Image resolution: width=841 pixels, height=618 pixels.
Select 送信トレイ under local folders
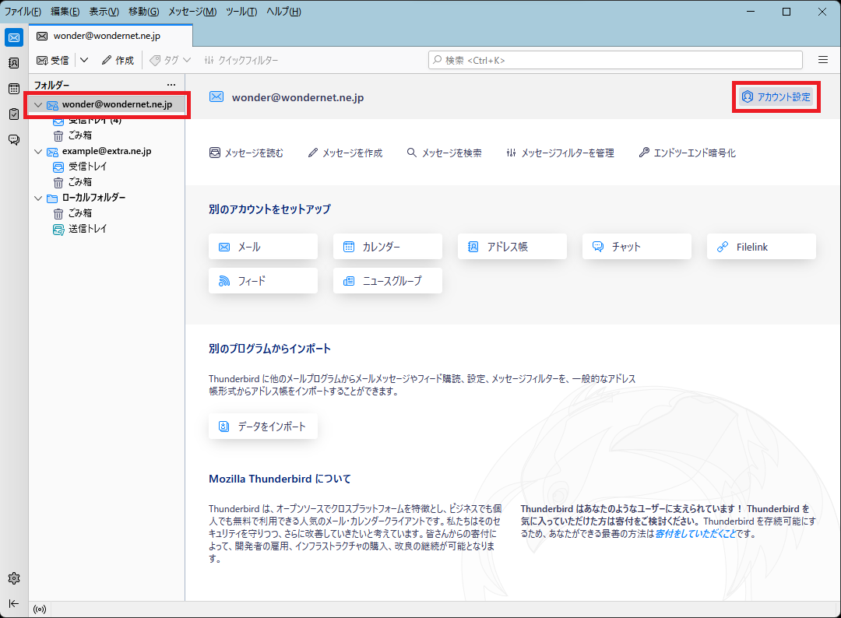87,229
